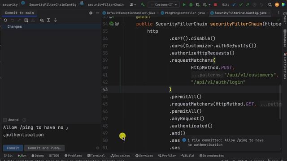287x161 pixels.
Task: Expand the profiler dropdown arrow in run toolbar
Action: (209, 5)
